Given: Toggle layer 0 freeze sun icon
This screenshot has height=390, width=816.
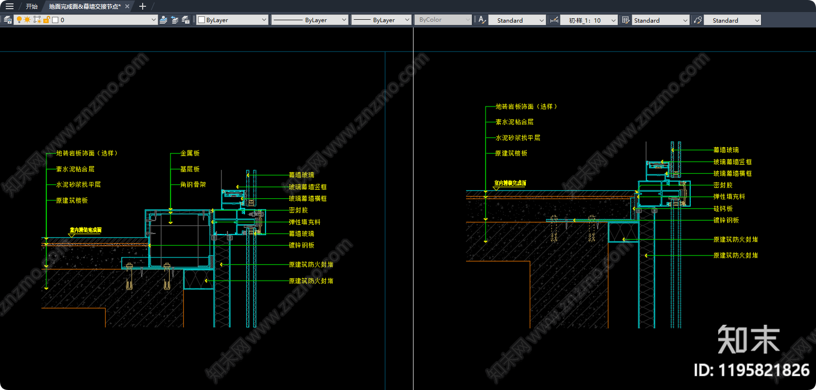Looking at the screenshot, I should (28, 20).
